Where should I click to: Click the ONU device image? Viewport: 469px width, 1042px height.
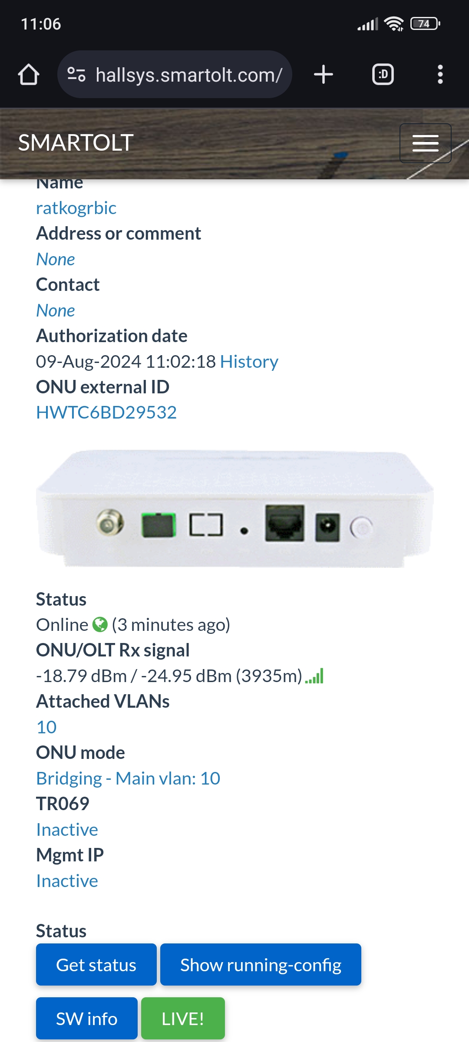[234, 509]
